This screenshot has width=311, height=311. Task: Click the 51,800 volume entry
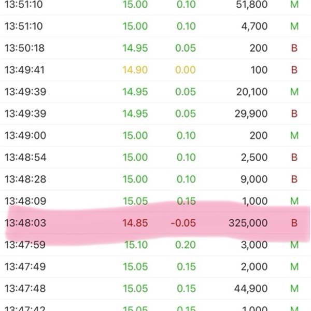(251, 5)
